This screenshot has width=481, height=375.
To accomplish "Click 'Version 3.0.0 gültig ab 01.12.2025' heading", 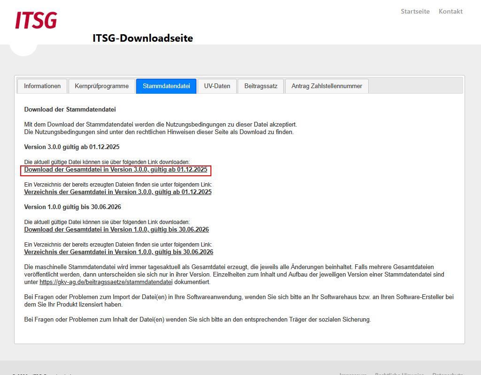I will pos(72,147).
